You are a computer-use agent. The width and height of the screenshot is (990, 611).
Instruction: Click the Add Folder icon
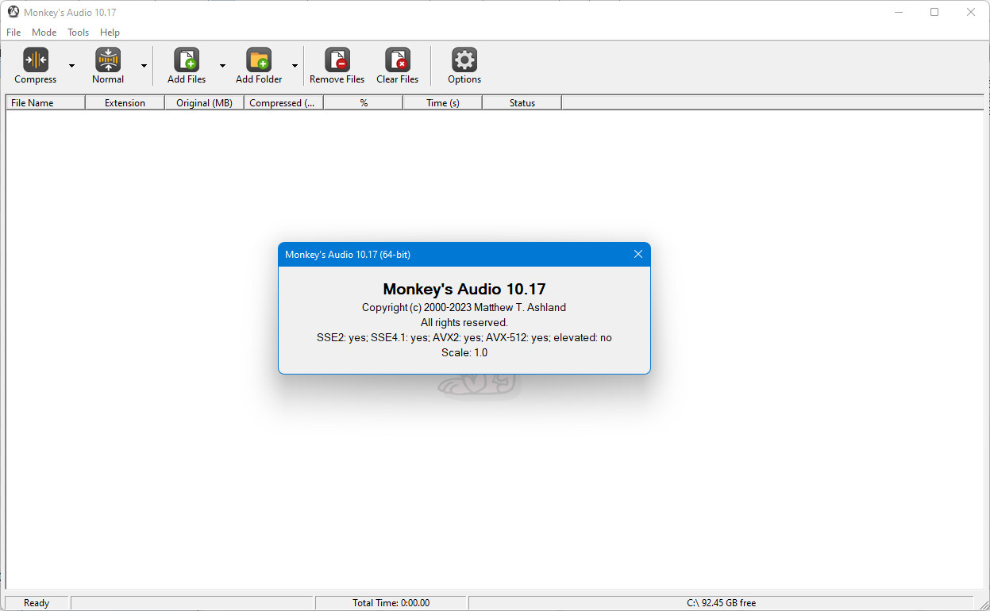click(259, 60)
